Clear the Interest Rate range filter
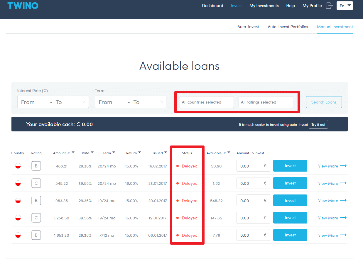This screenshot has width=363, height=259. pyautogui.click(x=84, y=102)
